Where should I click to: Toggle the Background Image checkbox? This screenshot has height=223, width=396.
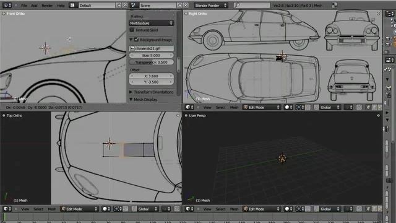click(136, 40)
